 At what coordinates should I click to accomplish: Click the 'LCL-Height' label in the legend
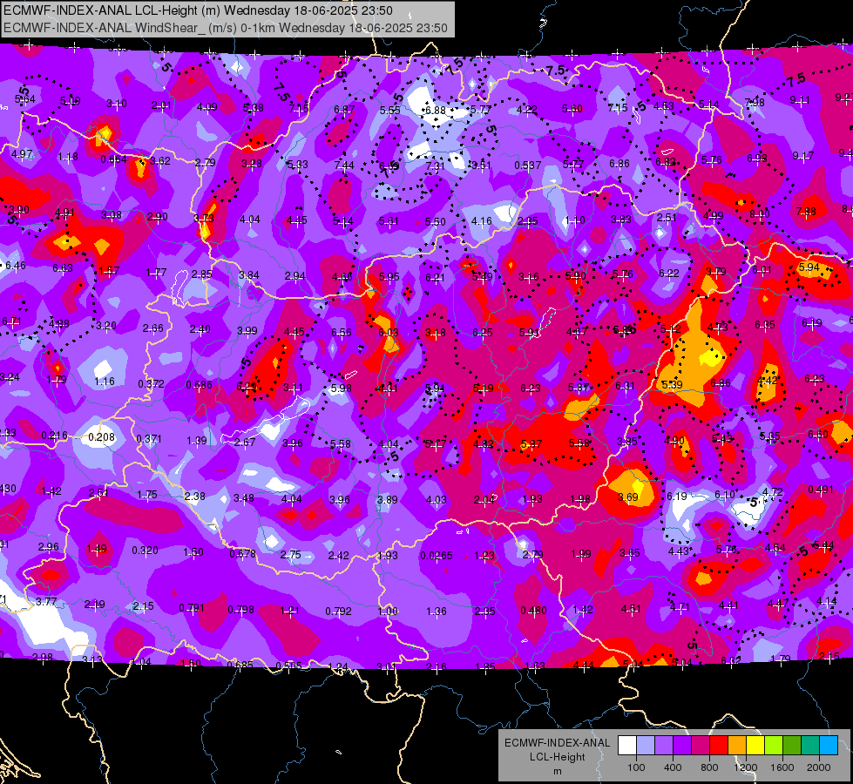point(557,757)
